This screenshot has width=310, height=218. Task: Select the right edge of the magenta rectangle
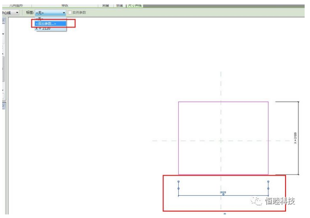pos(268,138)
